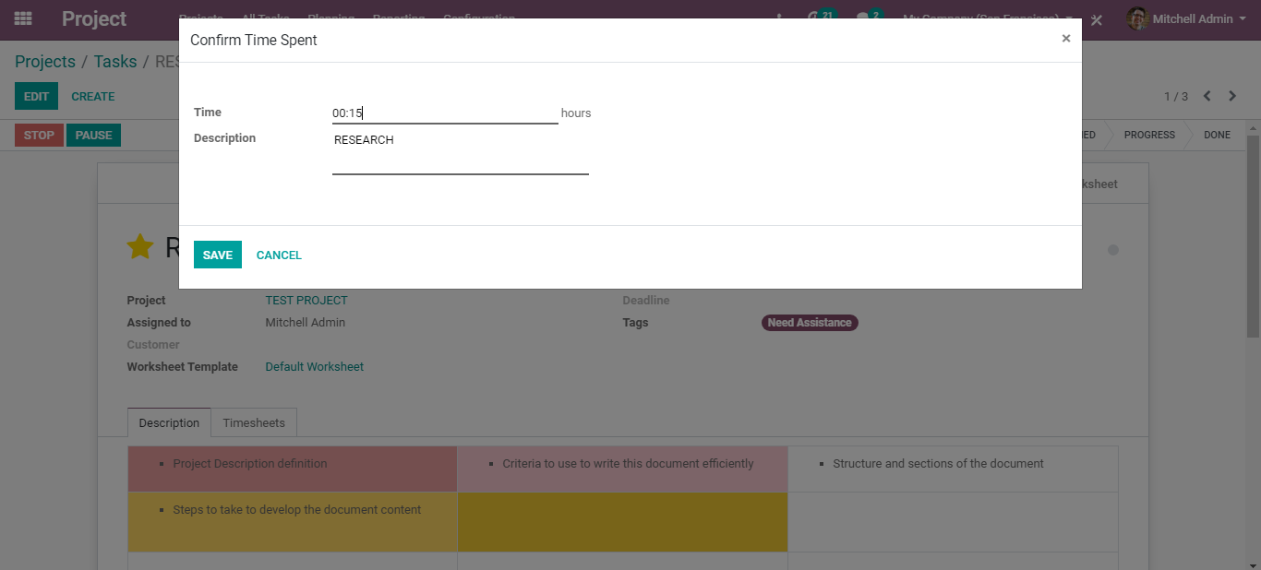Click the 'Worksheet Template' field label
The image size is (1261, 570).
(183, 367)
